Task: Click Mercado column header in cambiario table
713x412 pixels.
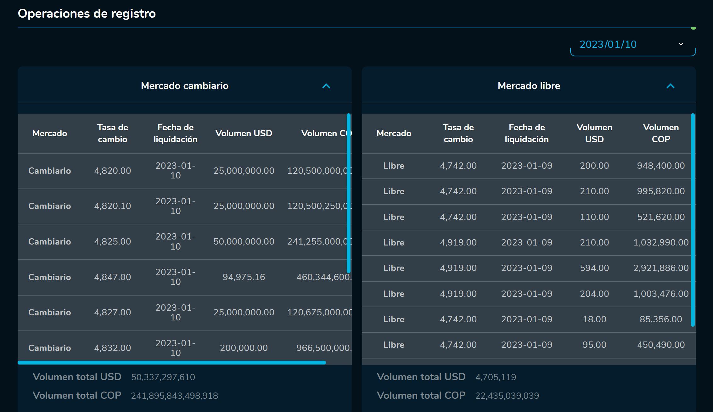Action: pyautogui.click(x=50, y=133)
